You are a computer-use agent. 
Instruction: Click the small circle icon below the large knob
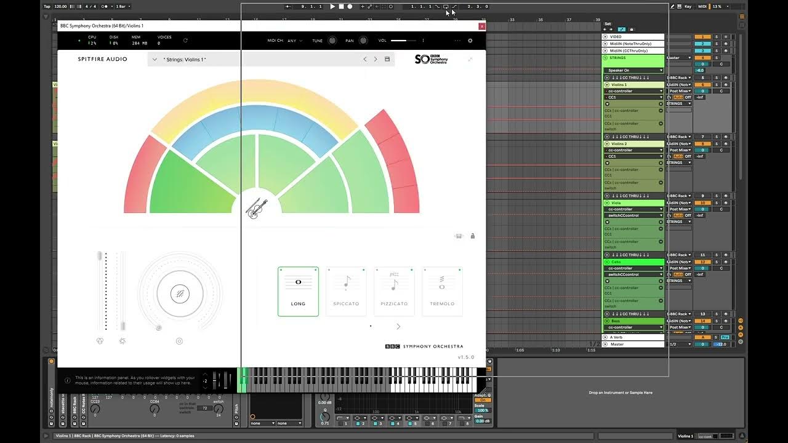click(x=179, y=341)
